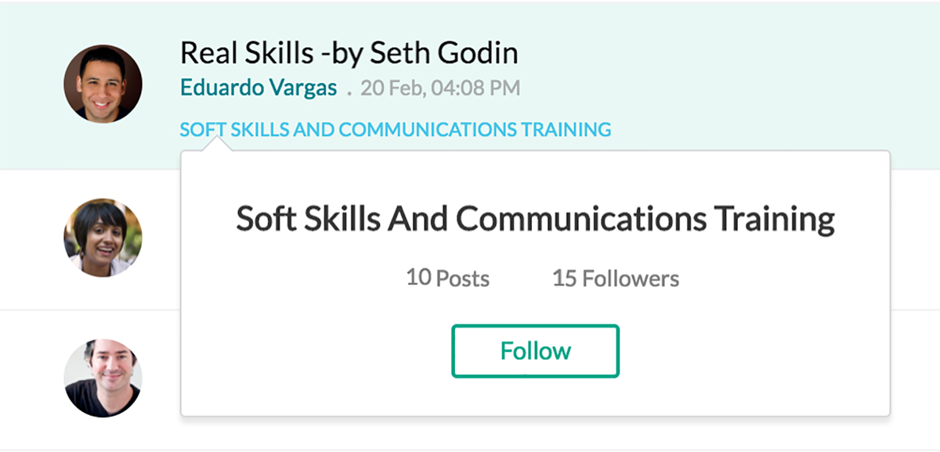Click the divider line below the third post
This screenshot has width=940, height=452.
470,449
